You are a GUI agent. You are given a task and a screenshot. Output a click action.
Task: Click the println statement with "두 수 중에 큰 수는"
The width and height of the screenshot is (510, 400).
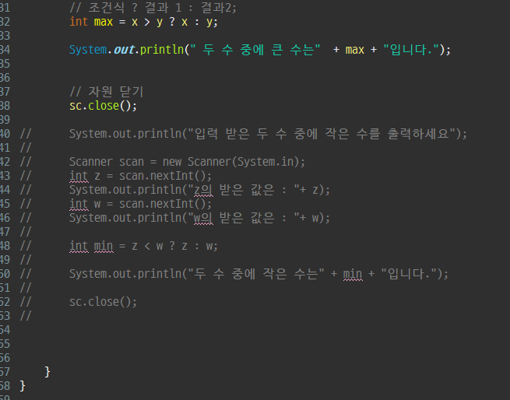point(260,50)
